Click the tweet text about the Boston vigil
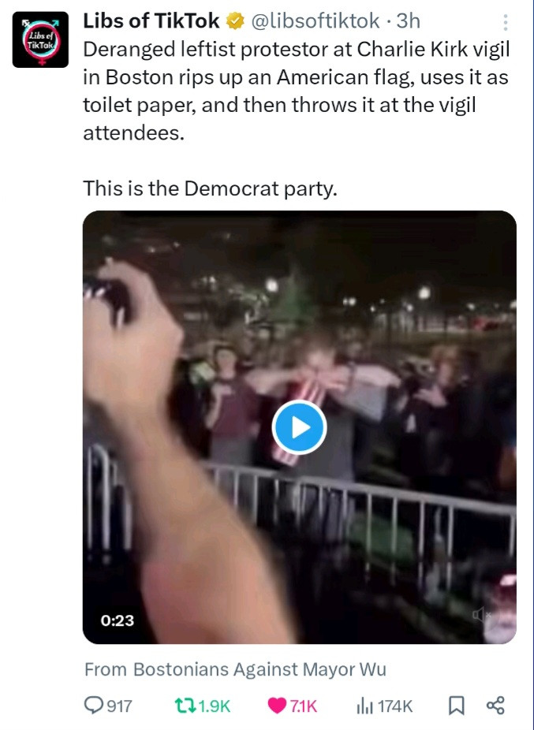 (x=296, y=91)
